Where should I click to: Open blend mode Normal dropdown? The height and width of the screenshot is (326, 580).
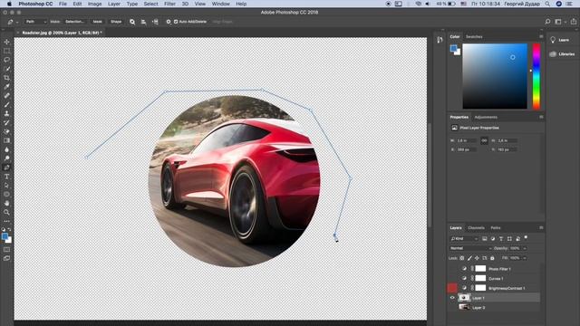coord(470,248)
